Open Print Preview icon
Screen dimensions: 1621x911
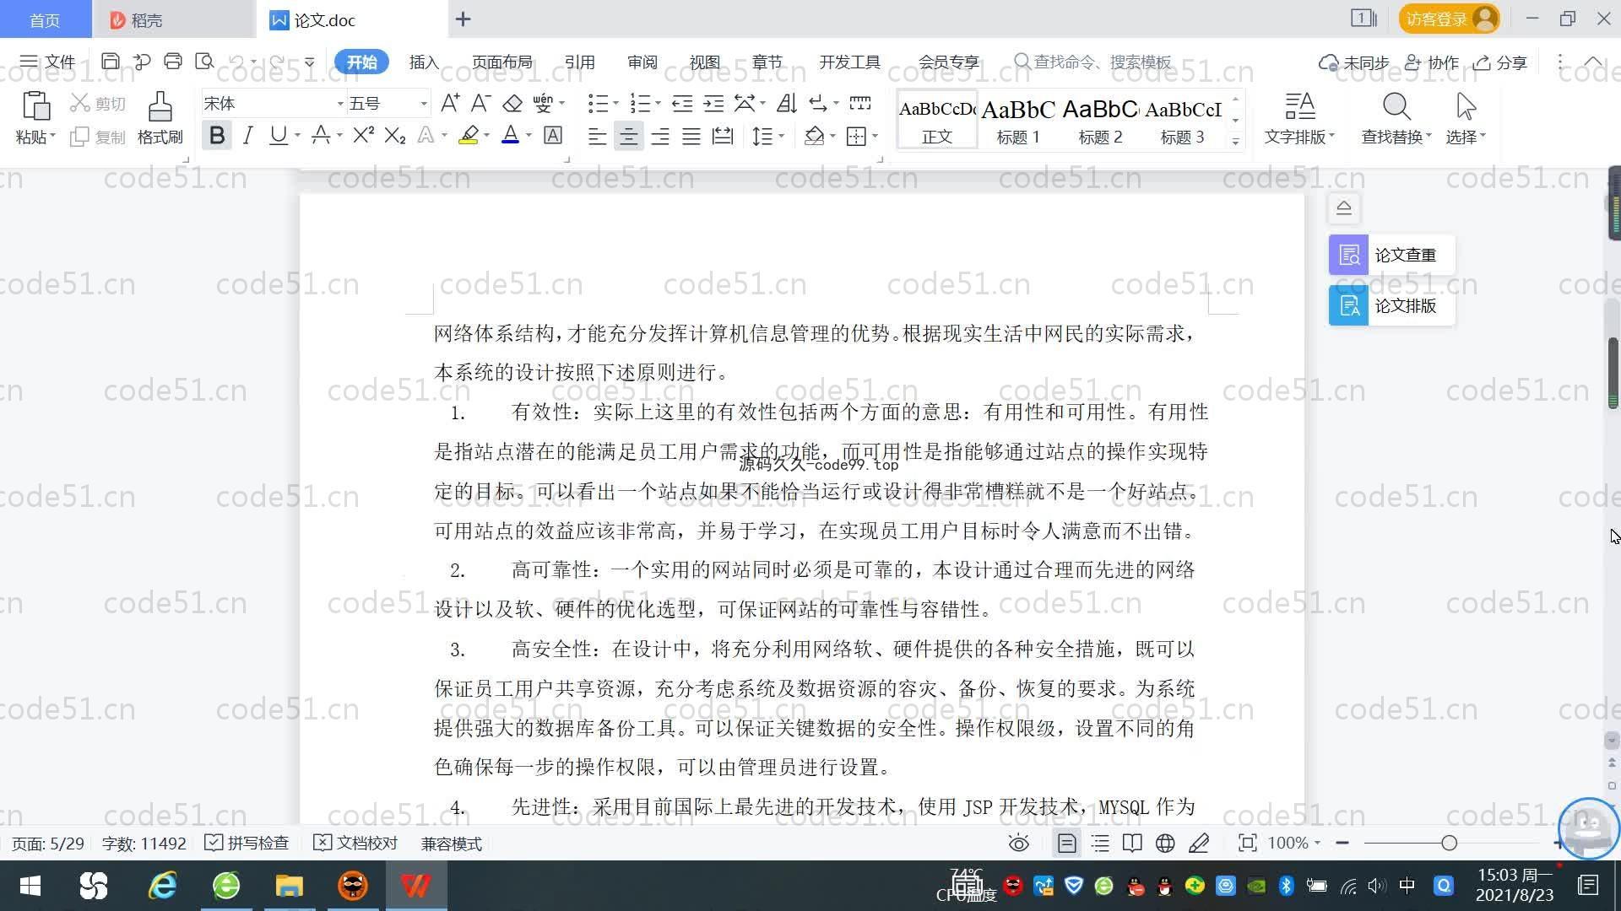point(204,62)
